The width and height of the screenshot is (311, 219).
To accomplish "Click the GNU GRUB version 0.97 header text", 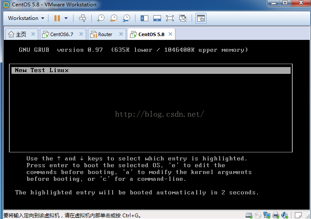I will click(61, 50).
